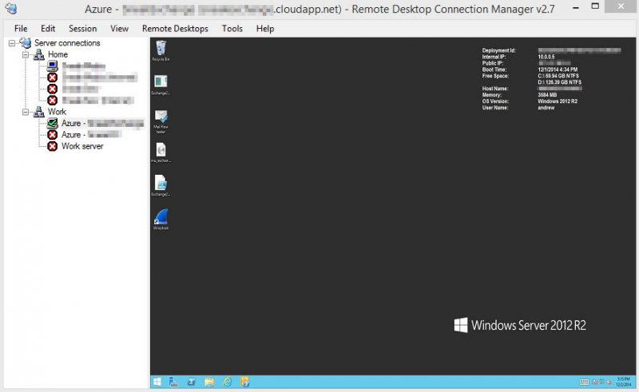This screenshot has width=639, height=392.
Task: Open the Mail flow tester shortcut
Action: coord(161,117)
